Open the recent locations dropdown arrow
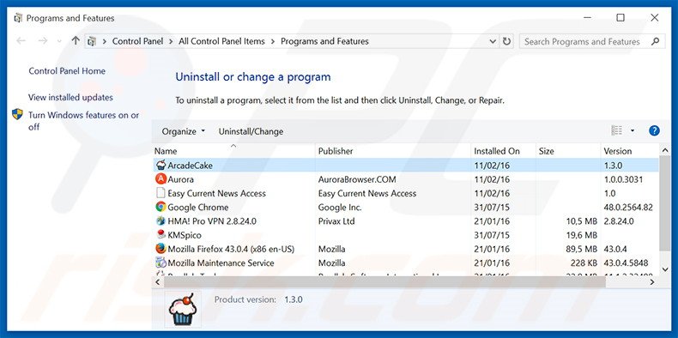Image resolution: width=678 pixels, height=338 pixels. (x=59, y=41)
